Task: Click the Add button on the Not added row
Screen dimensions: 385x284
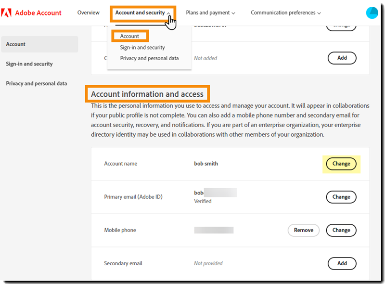Action: [x=342, y=58]
